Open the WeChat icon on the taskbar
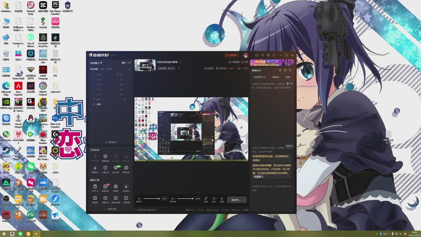The width and height of the screenshot is (421, 237). coord(21,234)
